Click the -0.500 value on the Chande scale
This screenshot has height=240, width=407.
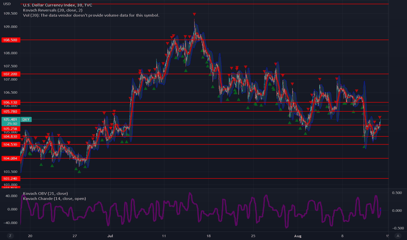click(398, 228)
